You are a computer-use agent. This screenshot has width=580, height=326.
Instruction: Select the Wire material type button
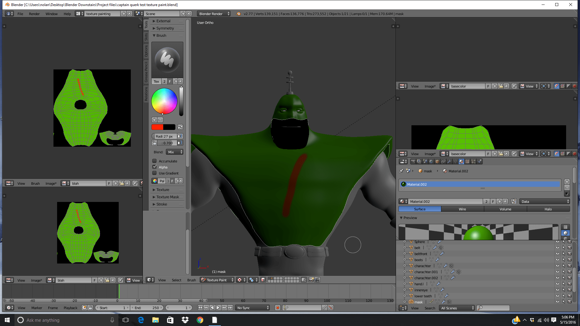[x=462, y=209]
